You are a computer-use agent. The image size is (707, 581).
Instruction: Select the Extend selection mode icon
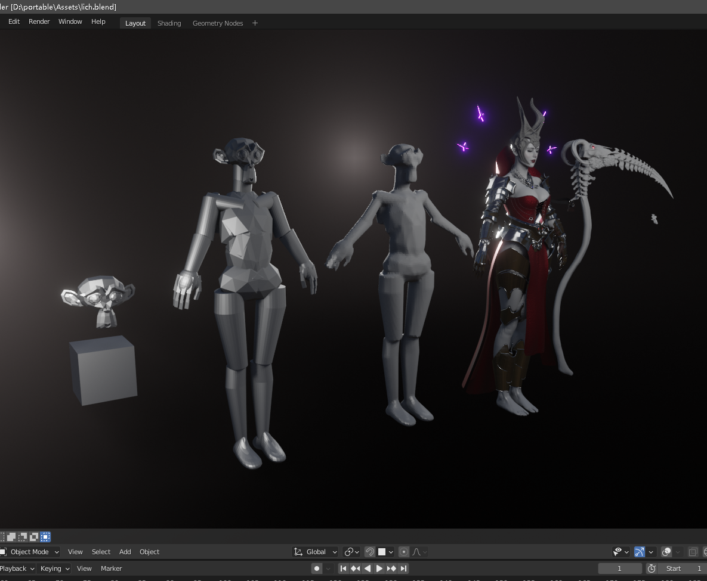[11, 537]
